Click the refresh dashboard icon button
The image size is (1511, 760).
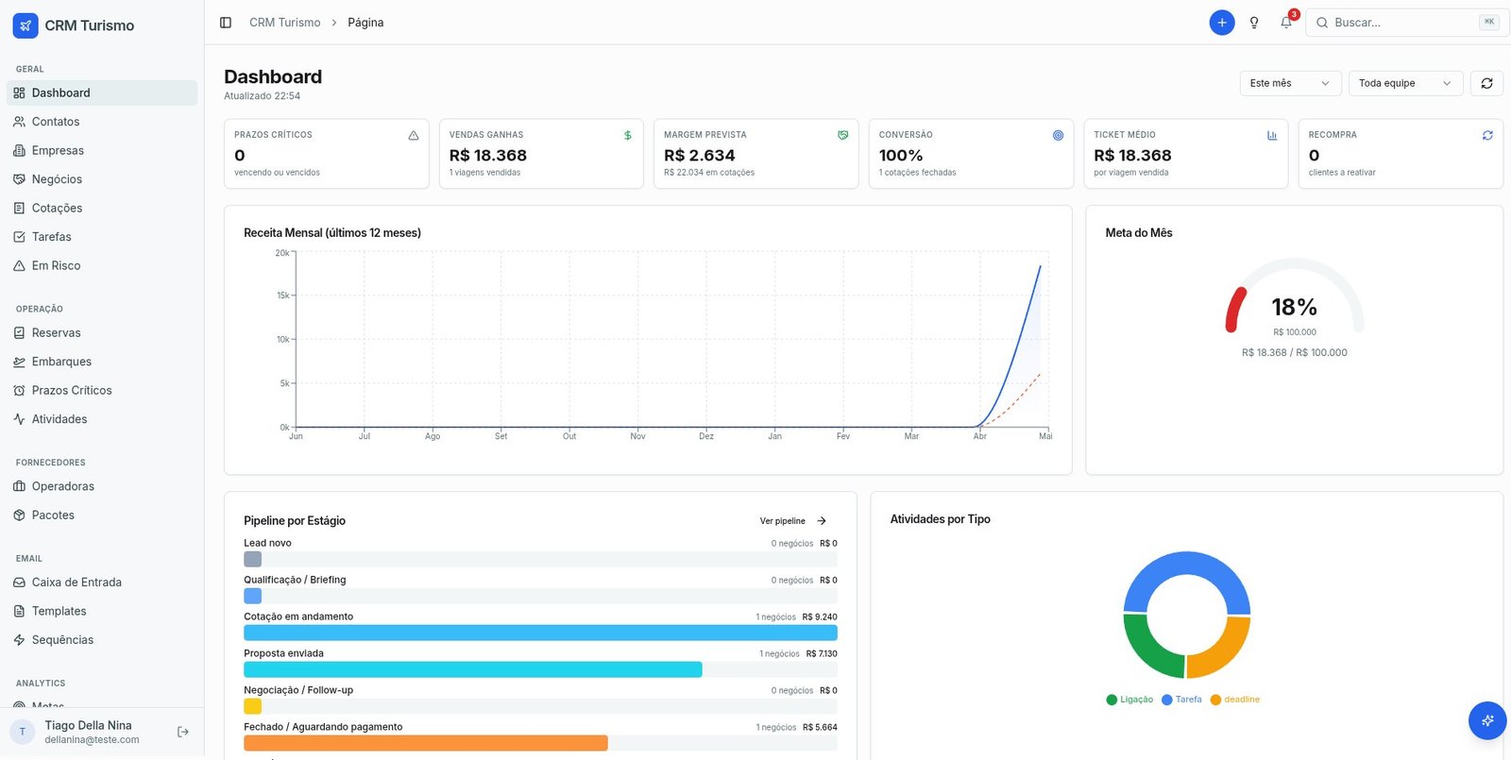[1486, 83]
